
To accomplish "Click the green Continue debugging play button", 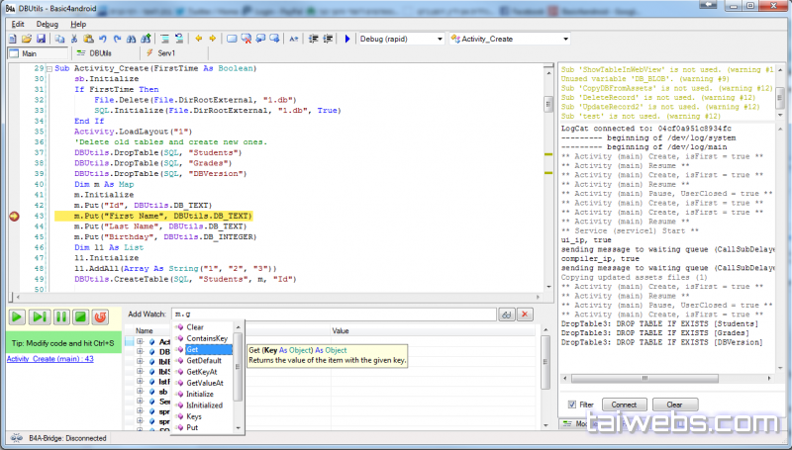I will pos(18,316).
